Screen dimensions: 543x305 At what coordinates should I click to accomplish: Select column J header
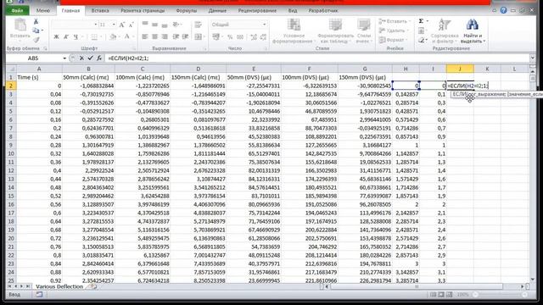coord(460,69)
